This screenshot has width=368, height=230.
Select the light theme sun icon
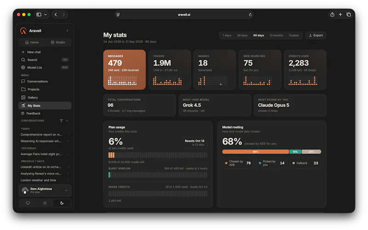click(x=45, y=203)
